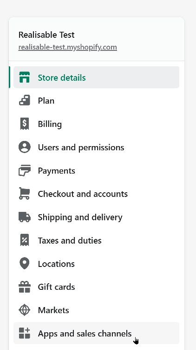Viewport: 196px width, 350px height.
Task: Open Checkout and accounts settings
Action: click(x=97, y=194)
